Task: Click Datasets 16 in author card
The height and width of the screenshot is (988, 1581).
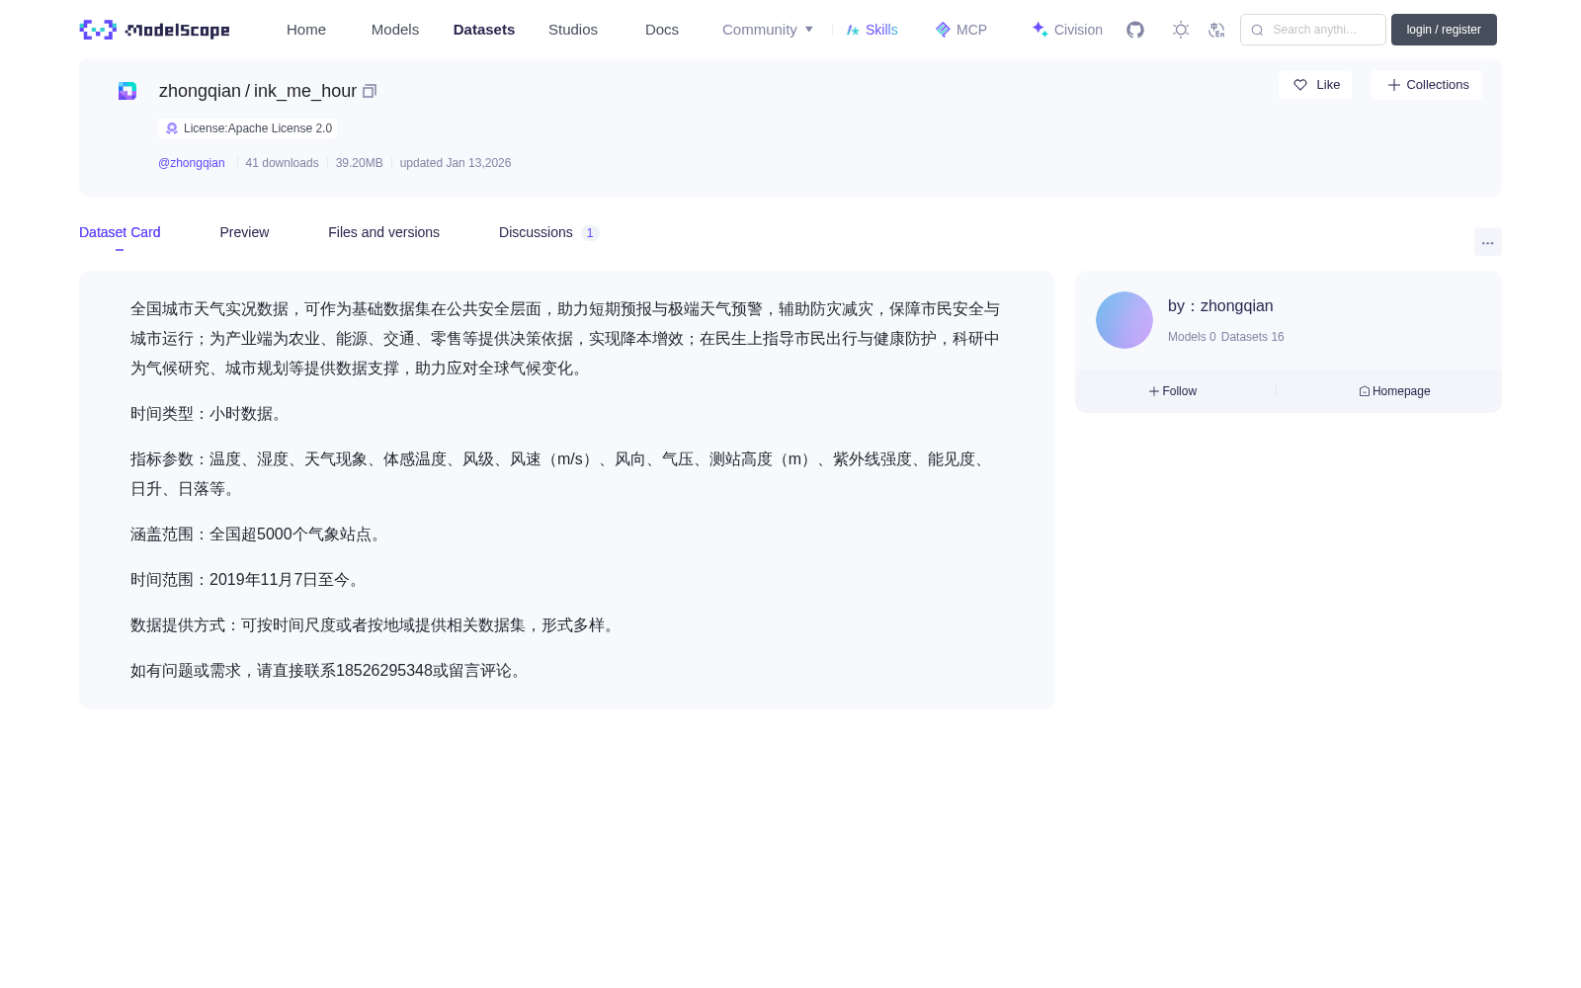Action: pos(1252,337)
